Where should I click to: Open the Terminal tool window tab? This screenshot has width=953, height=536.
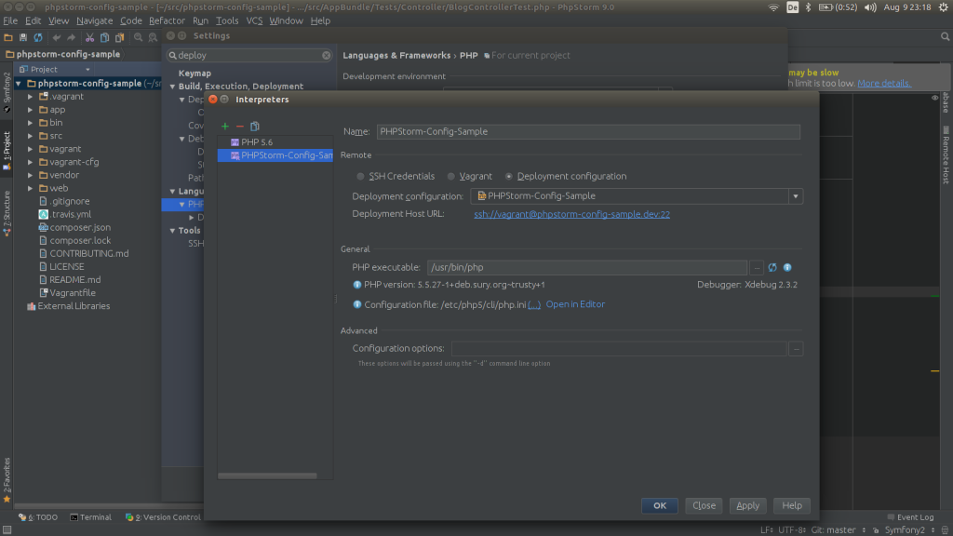coord(90,517)
